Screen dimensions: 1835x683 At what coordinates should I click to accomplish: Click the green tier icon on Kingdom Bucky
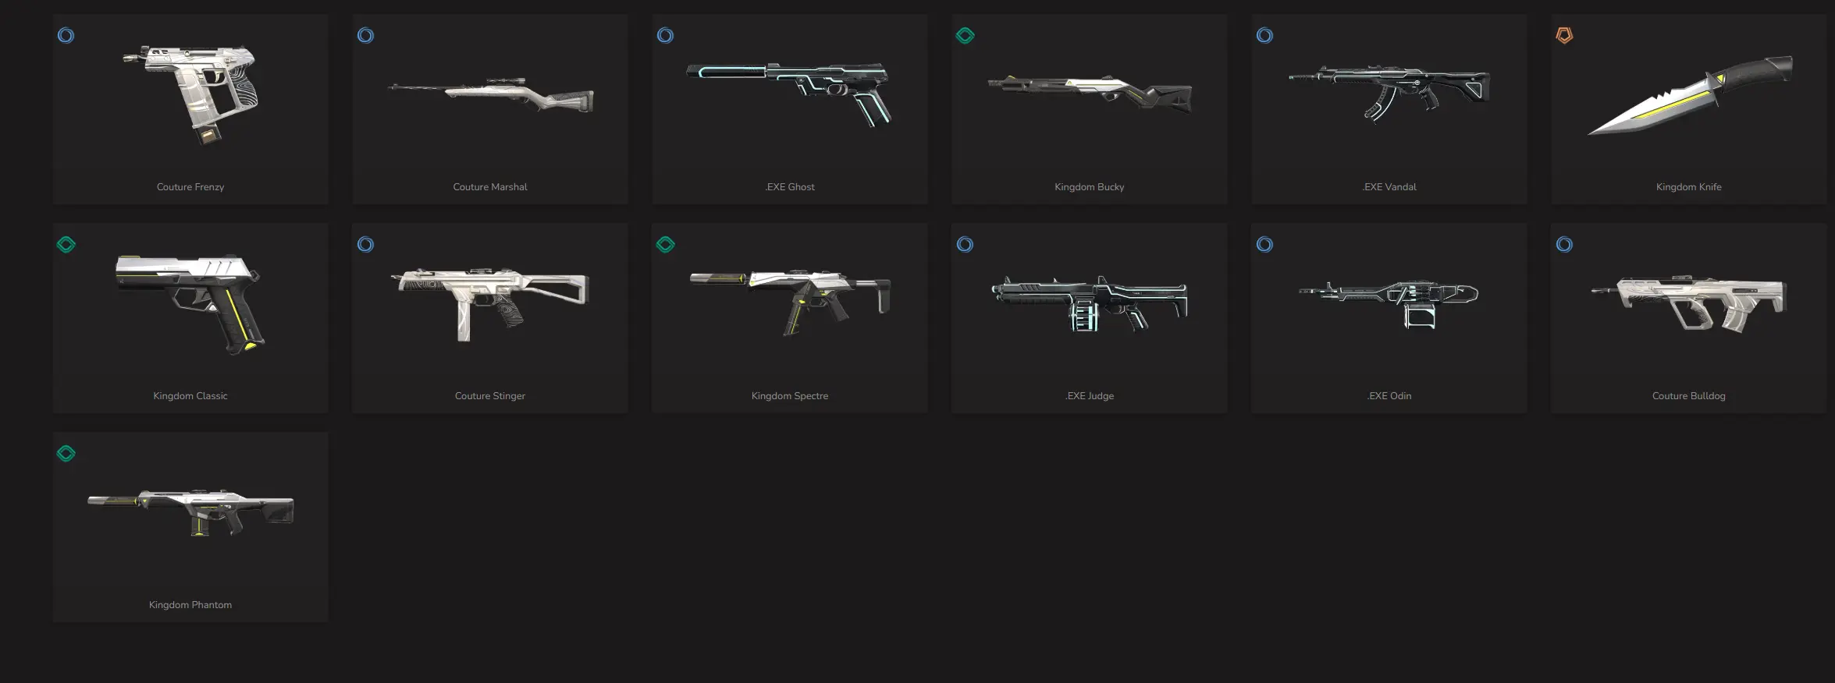pyautogui.click(x=966, y=35)
